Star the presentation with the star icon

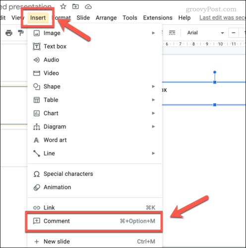coord(63,7)
